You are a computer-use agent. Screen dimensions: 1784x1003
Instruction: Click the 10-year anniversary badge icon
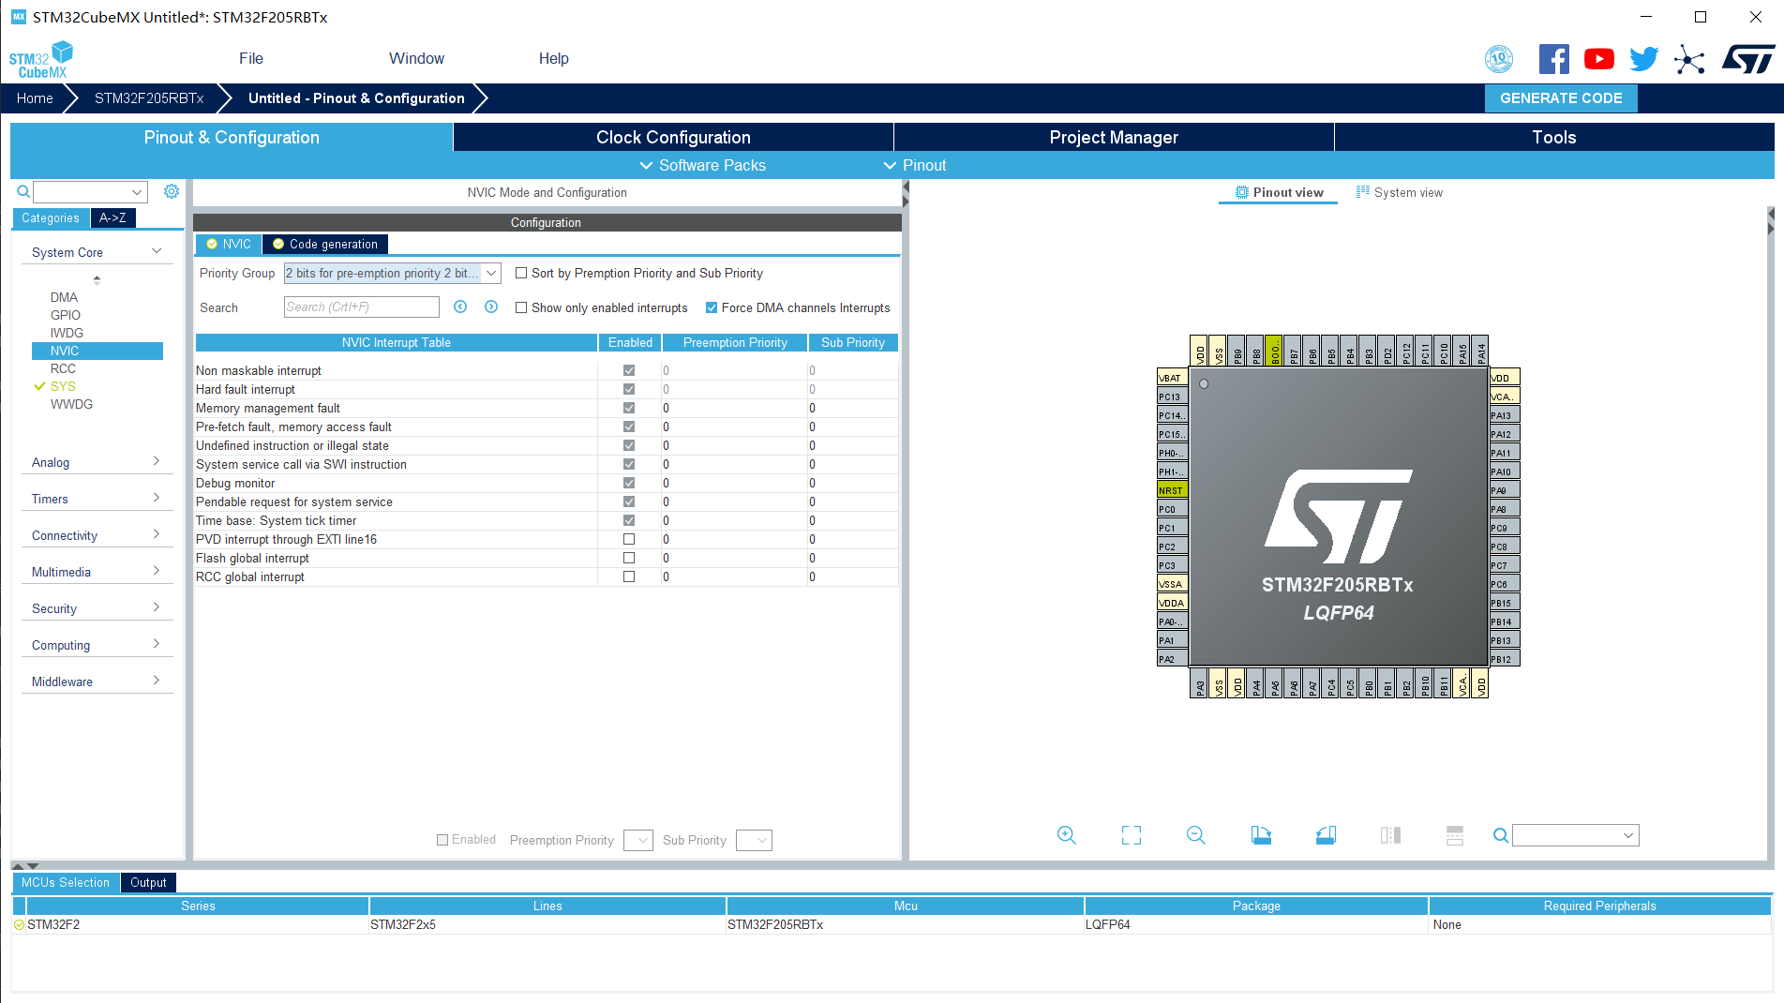1499,59
